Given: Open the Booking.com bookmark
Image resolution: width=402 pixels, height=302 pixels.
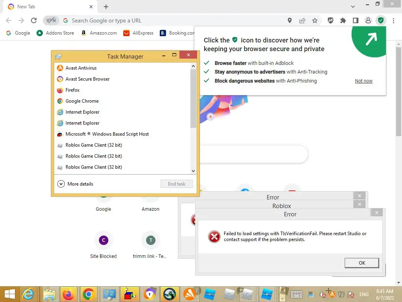Looking at the screenshot, I should [x=177, y=33].
